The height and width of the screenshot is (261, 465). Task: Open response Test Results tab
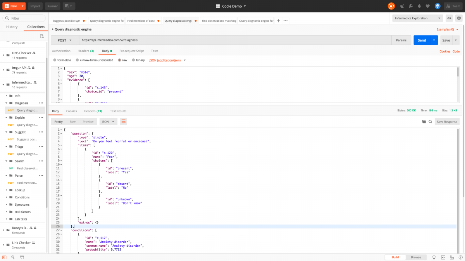118,111
